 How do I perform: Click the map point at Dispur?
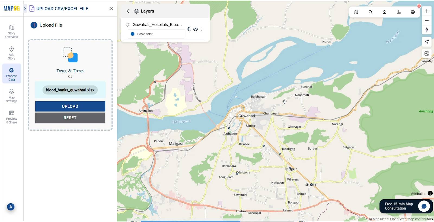[290, 168]
